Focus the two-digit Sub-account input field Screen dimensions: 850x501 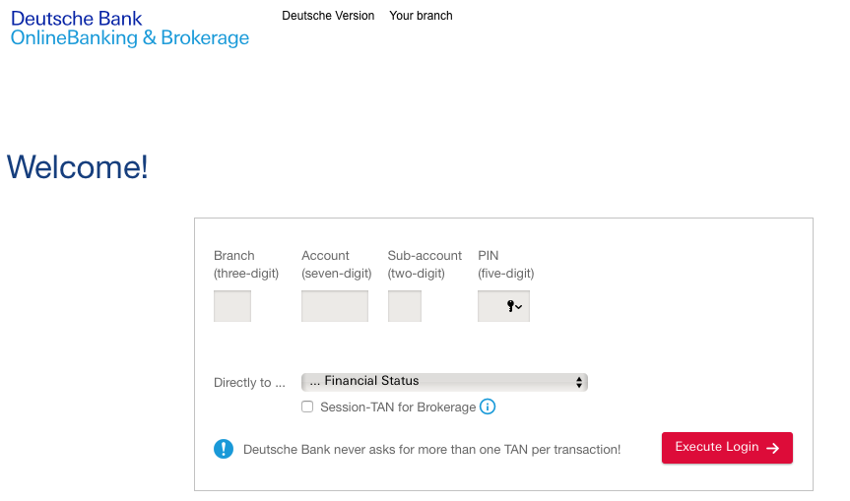(x=405, y=306)
